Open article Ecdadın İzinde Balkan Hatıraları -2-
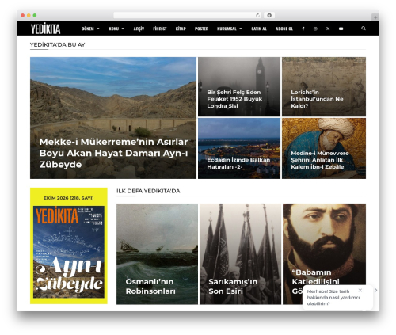 pos(239,148)
